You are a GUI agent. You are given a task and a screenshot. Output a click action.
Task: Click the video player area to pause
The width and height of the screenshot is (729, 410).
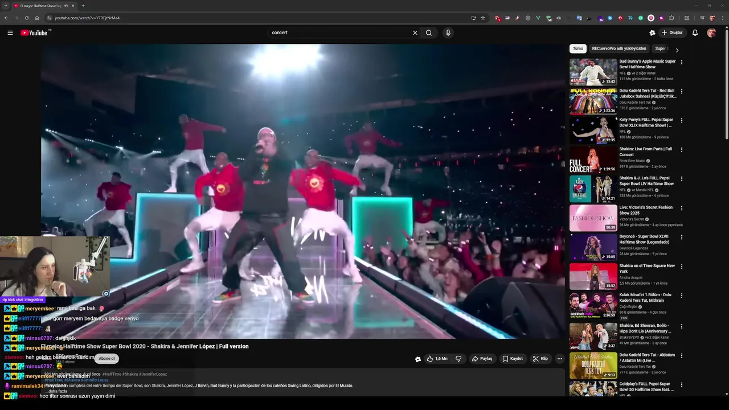pos(303,191)
